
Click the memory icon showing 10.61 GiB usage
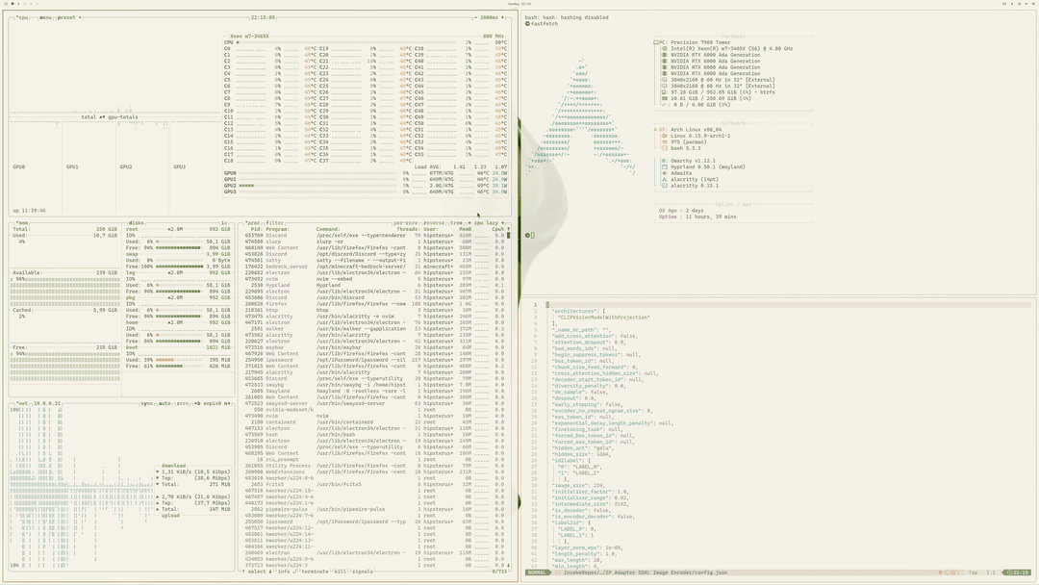(x=664, y=98)
